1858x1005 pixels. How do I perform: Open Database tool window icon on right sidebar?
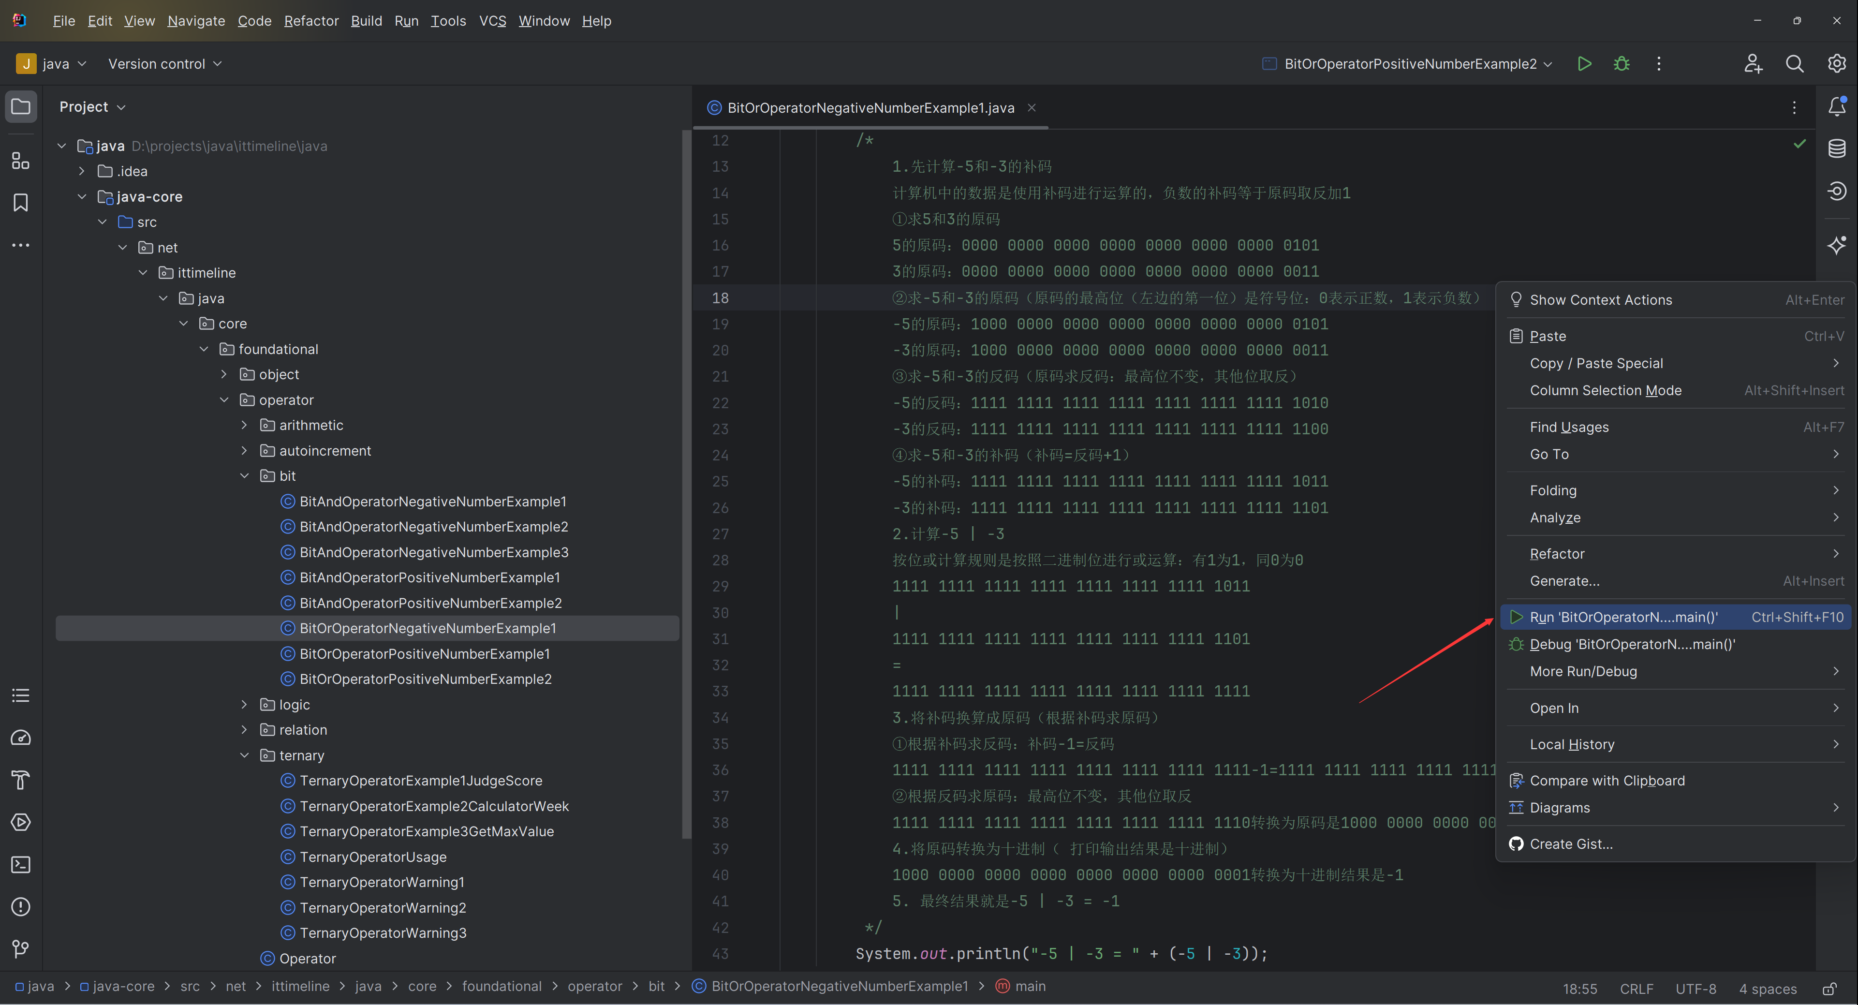pyautogui.click(x=1836, y=148)
